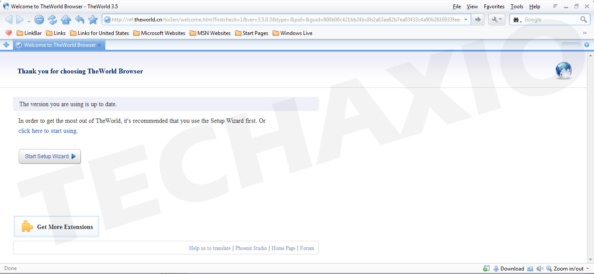
Task: Open the Start Pages folder
Action: [252, 33]
